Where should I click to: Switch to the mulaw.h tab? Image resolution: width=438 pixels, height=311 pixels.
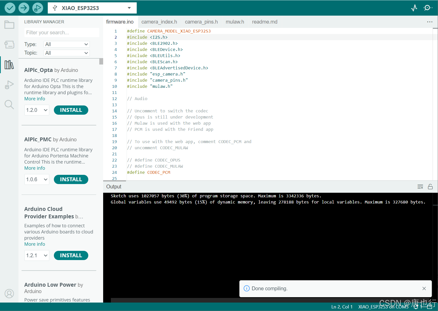coord(235,22)
